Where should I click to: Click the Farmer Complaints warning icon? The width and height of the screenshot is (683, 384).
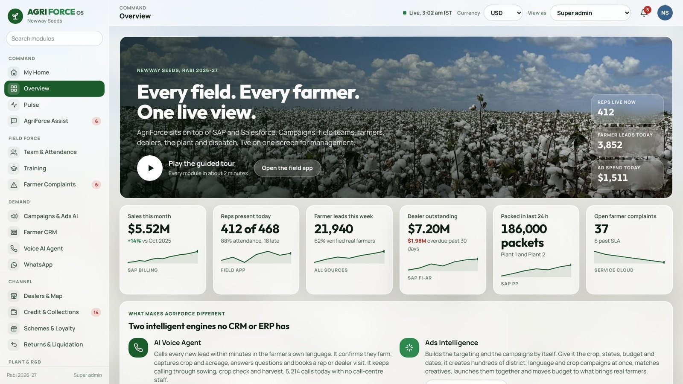point(14,185)
